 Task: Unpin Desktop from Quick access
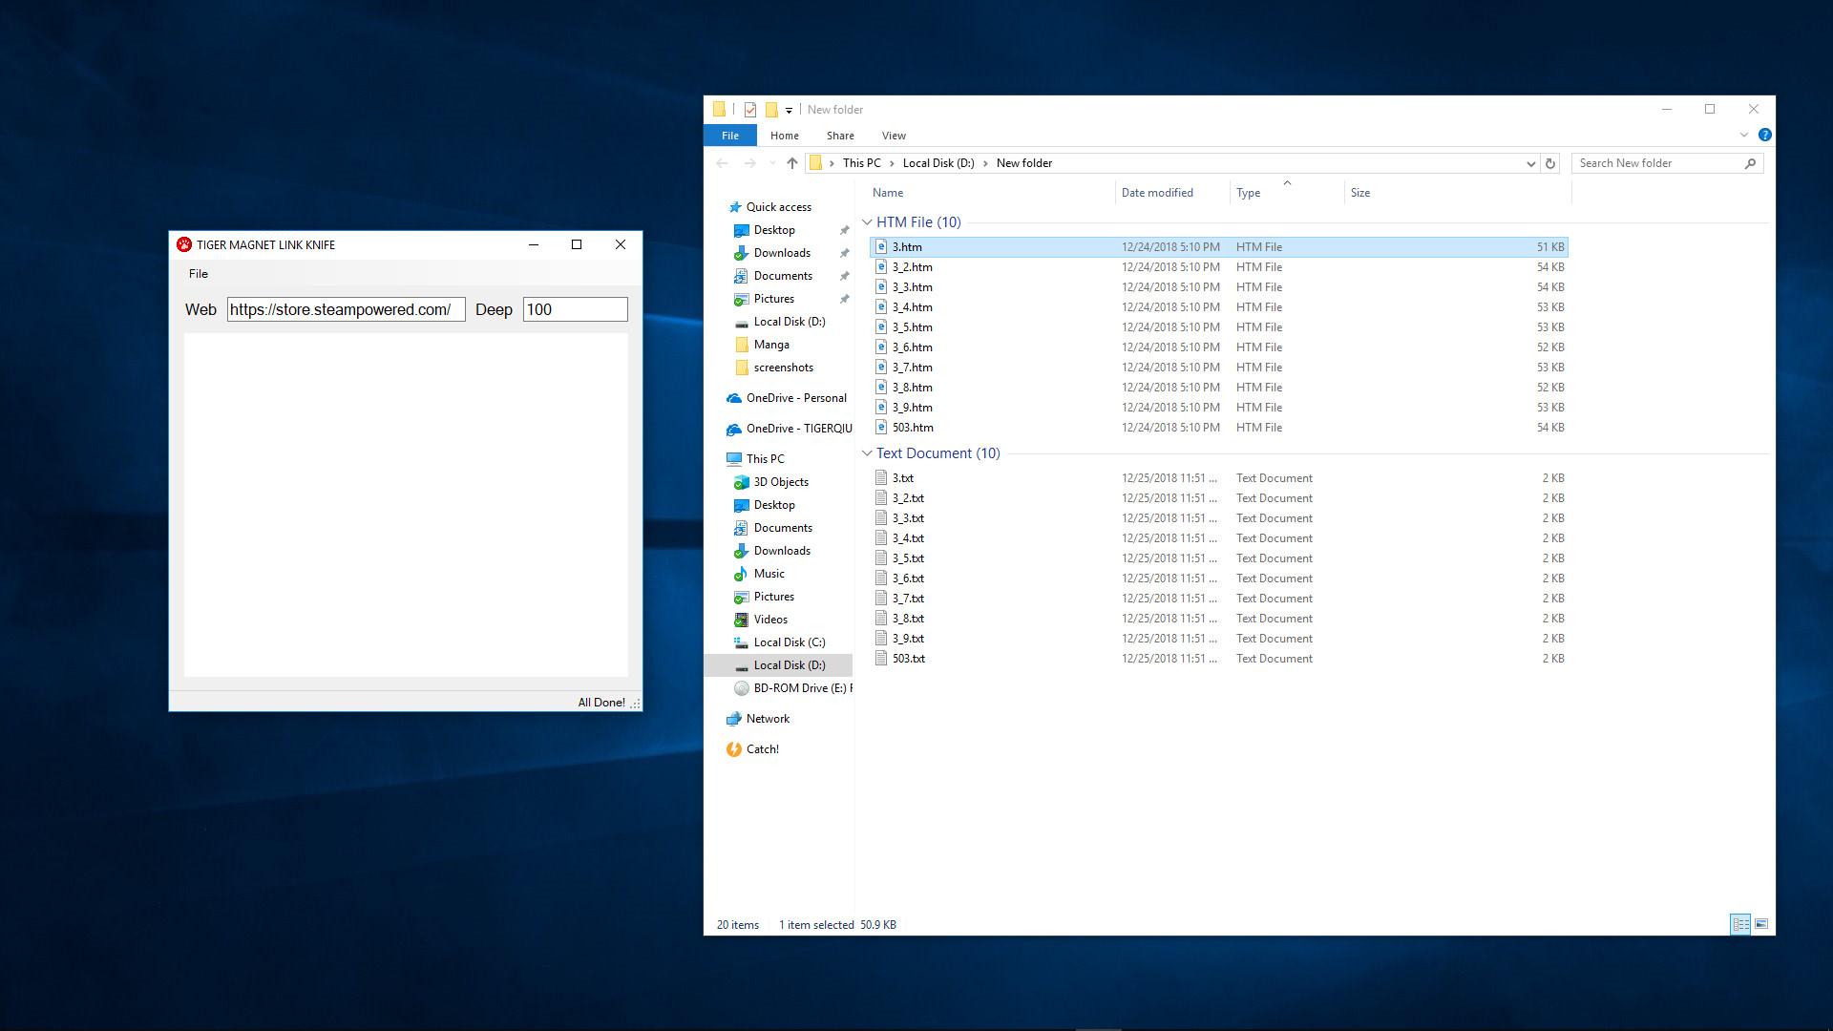click(845, 229)
